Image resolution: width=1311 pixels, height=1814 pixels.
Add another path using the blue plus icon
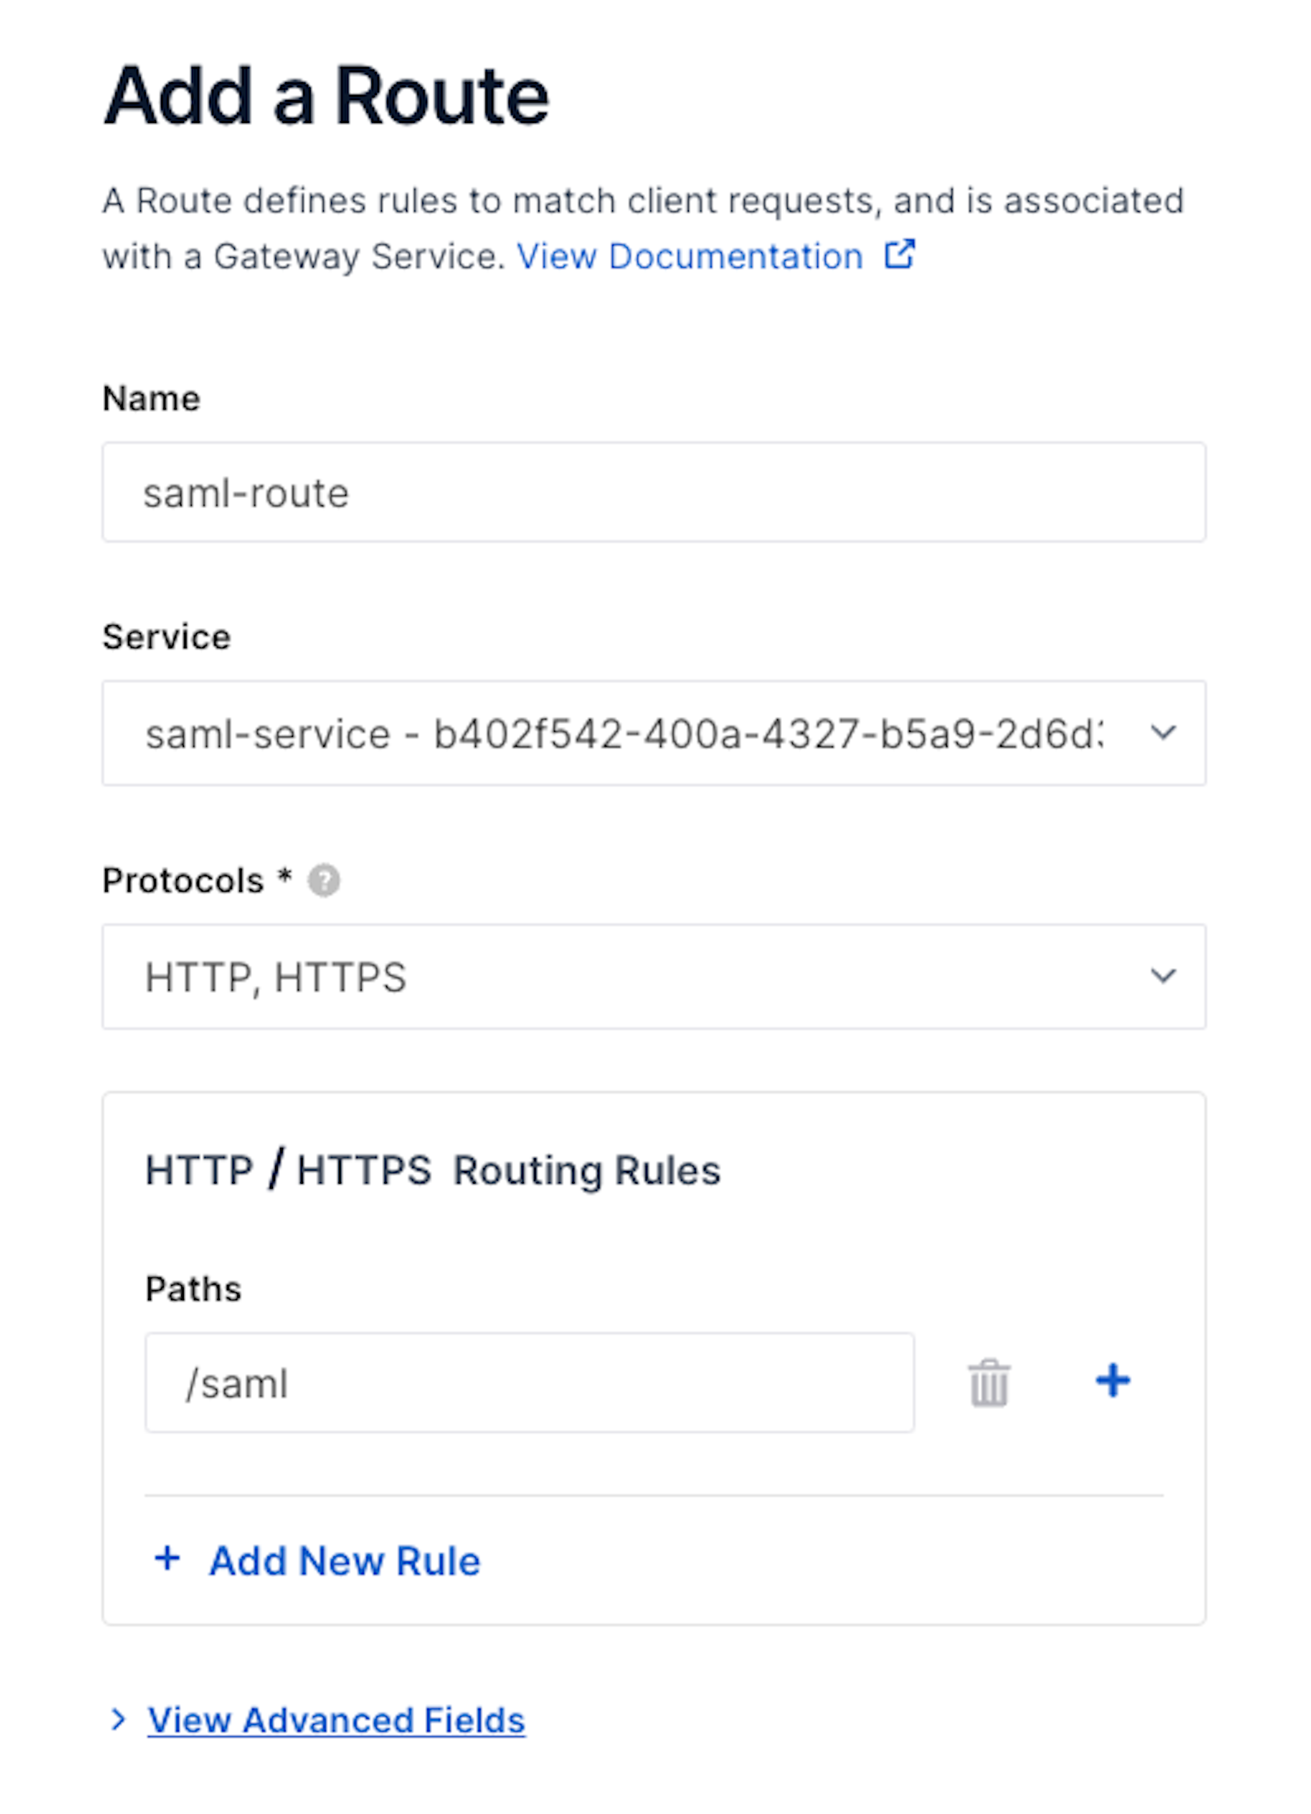[1113, 1380]
